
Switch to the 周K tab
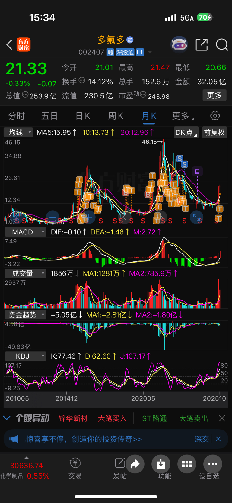116,116
